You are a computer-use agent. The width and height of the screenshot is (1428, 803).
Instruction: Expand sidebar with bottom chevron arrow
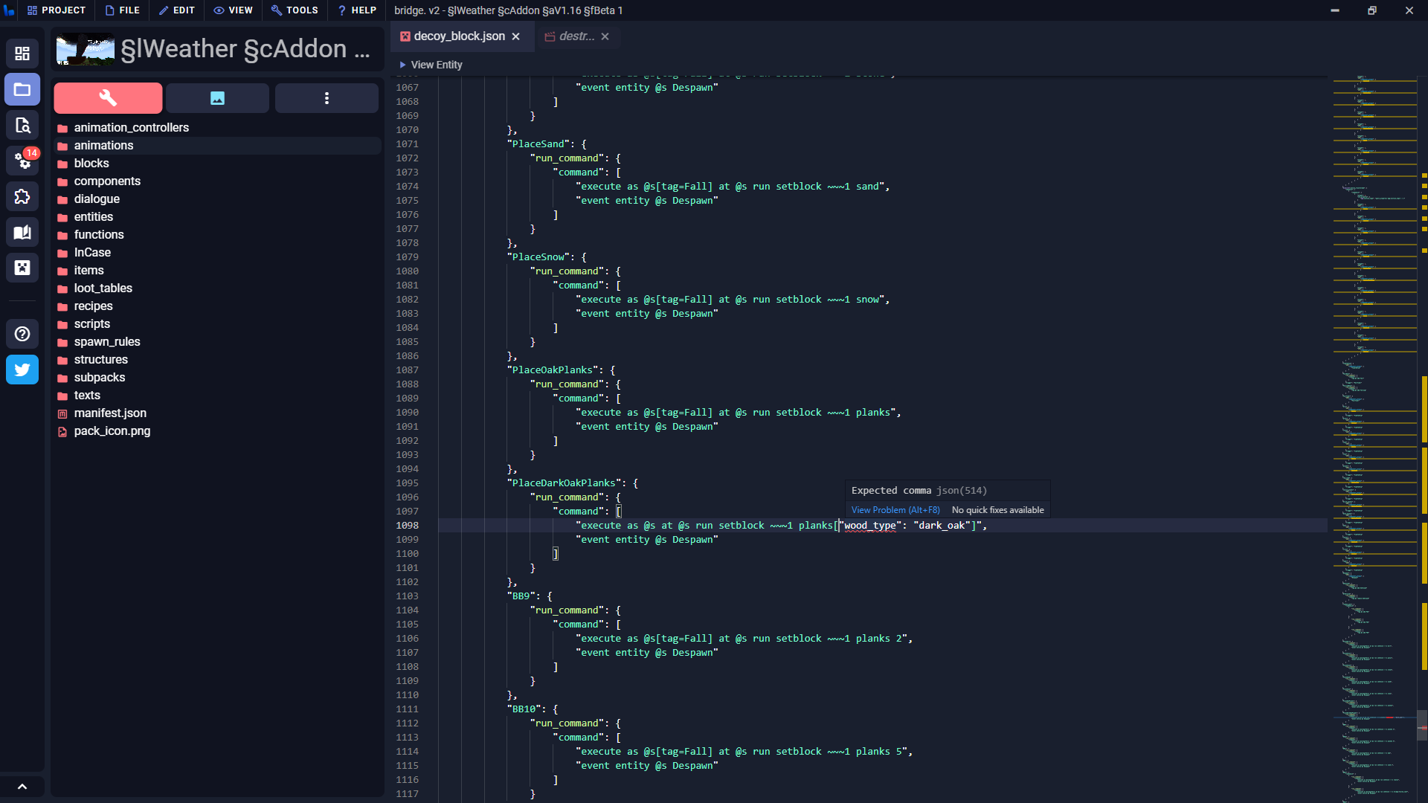(x=22, y=787)
